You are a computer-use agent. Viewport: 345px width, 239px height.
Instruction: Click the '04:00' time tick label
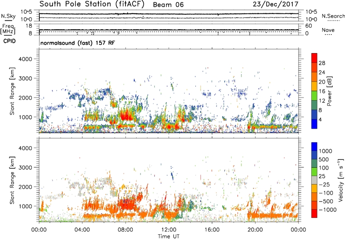82,230
